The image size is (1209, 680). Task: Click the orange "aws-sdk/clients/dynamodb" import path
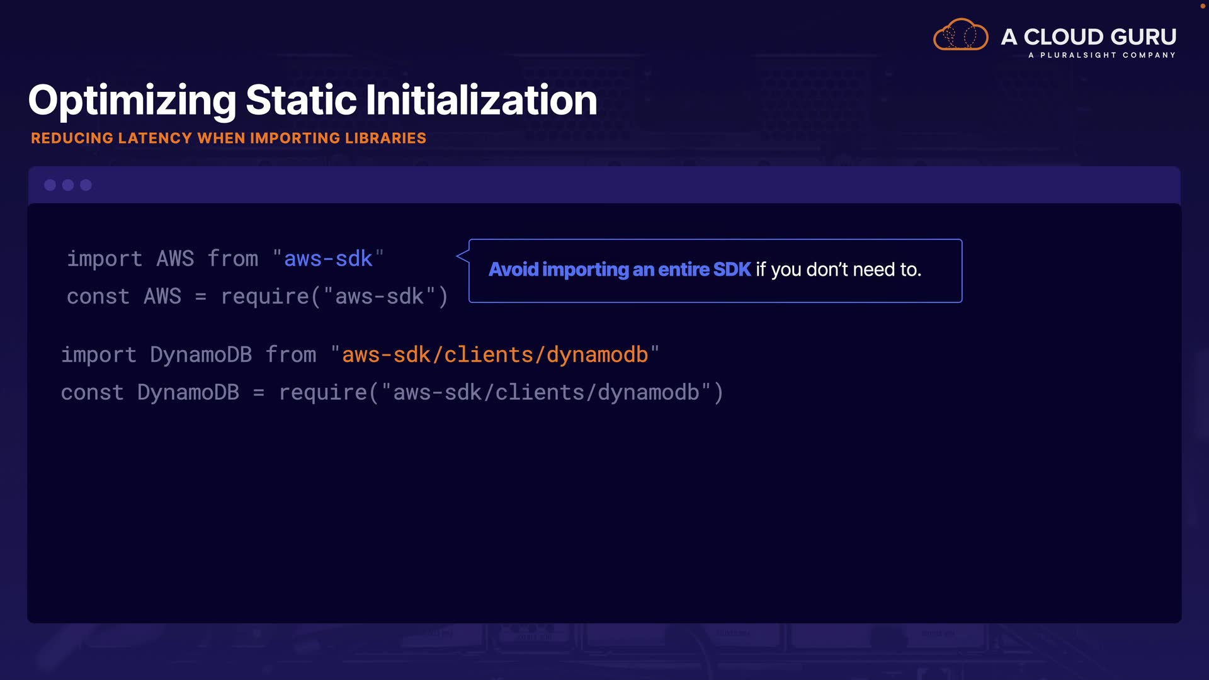tap(495, 355)
